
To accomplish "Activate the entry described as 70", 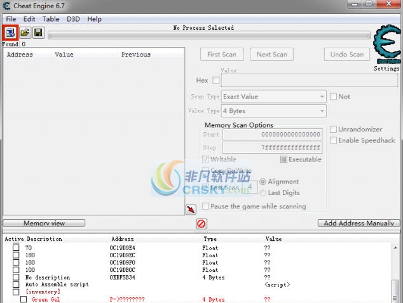I will (x=16, y=248).
